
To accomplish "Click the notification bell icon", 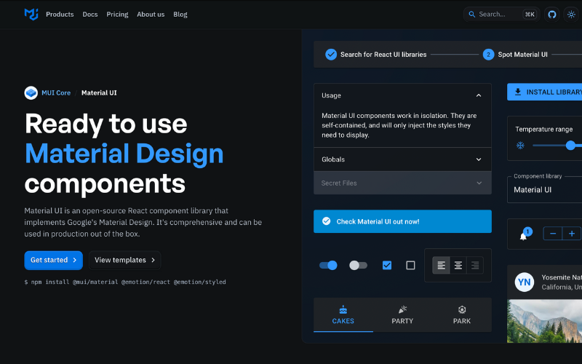I will (523, 236).
